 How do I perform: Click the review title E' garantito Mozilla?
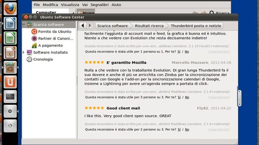click(126, 62)
